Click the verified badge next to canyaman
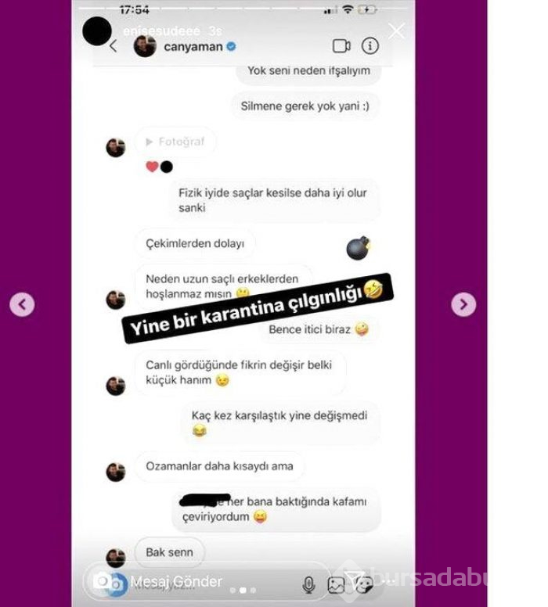The width and height of the screenshot is (548, 607). [x=231, y=46]
